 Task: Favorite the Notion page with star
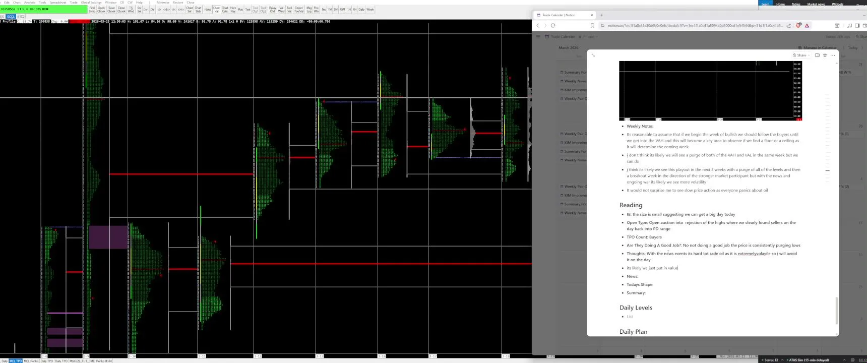click(x=825, y=55)
